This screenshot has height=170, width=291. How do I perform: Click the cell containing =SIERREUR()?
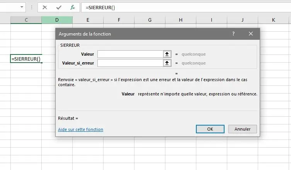26,59
